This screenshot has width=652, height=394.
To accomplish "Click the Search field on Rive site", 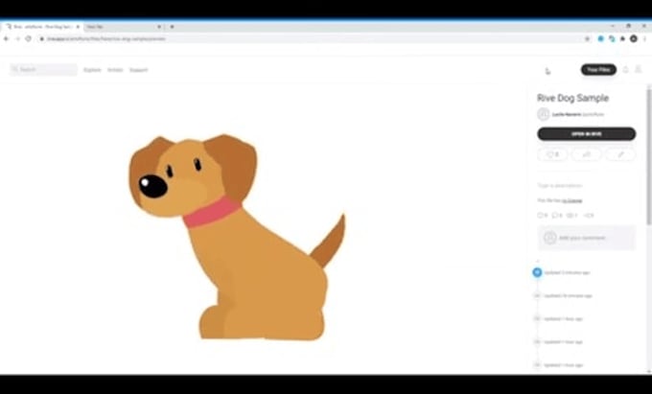I will click(44, 69).
